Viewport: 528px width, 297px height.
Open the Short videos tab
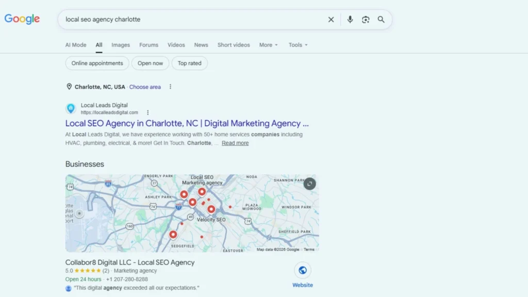(234, 45)
